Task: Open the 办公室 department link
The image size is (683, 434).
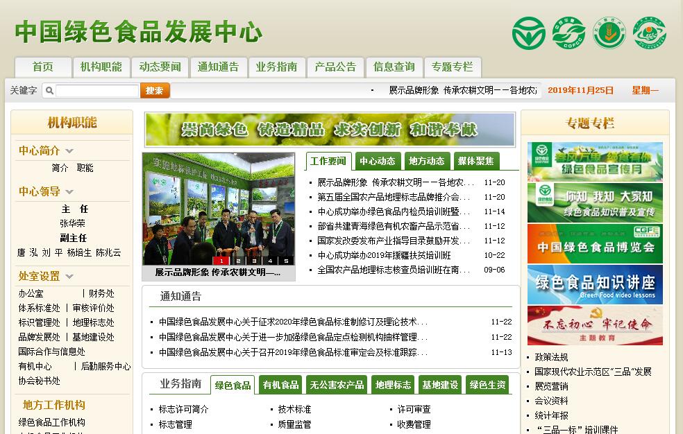Action: tap(31, 293)
